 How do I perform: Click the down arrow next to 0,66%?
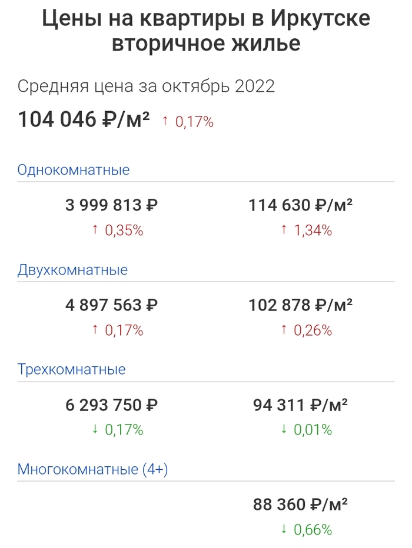point(284,530)
